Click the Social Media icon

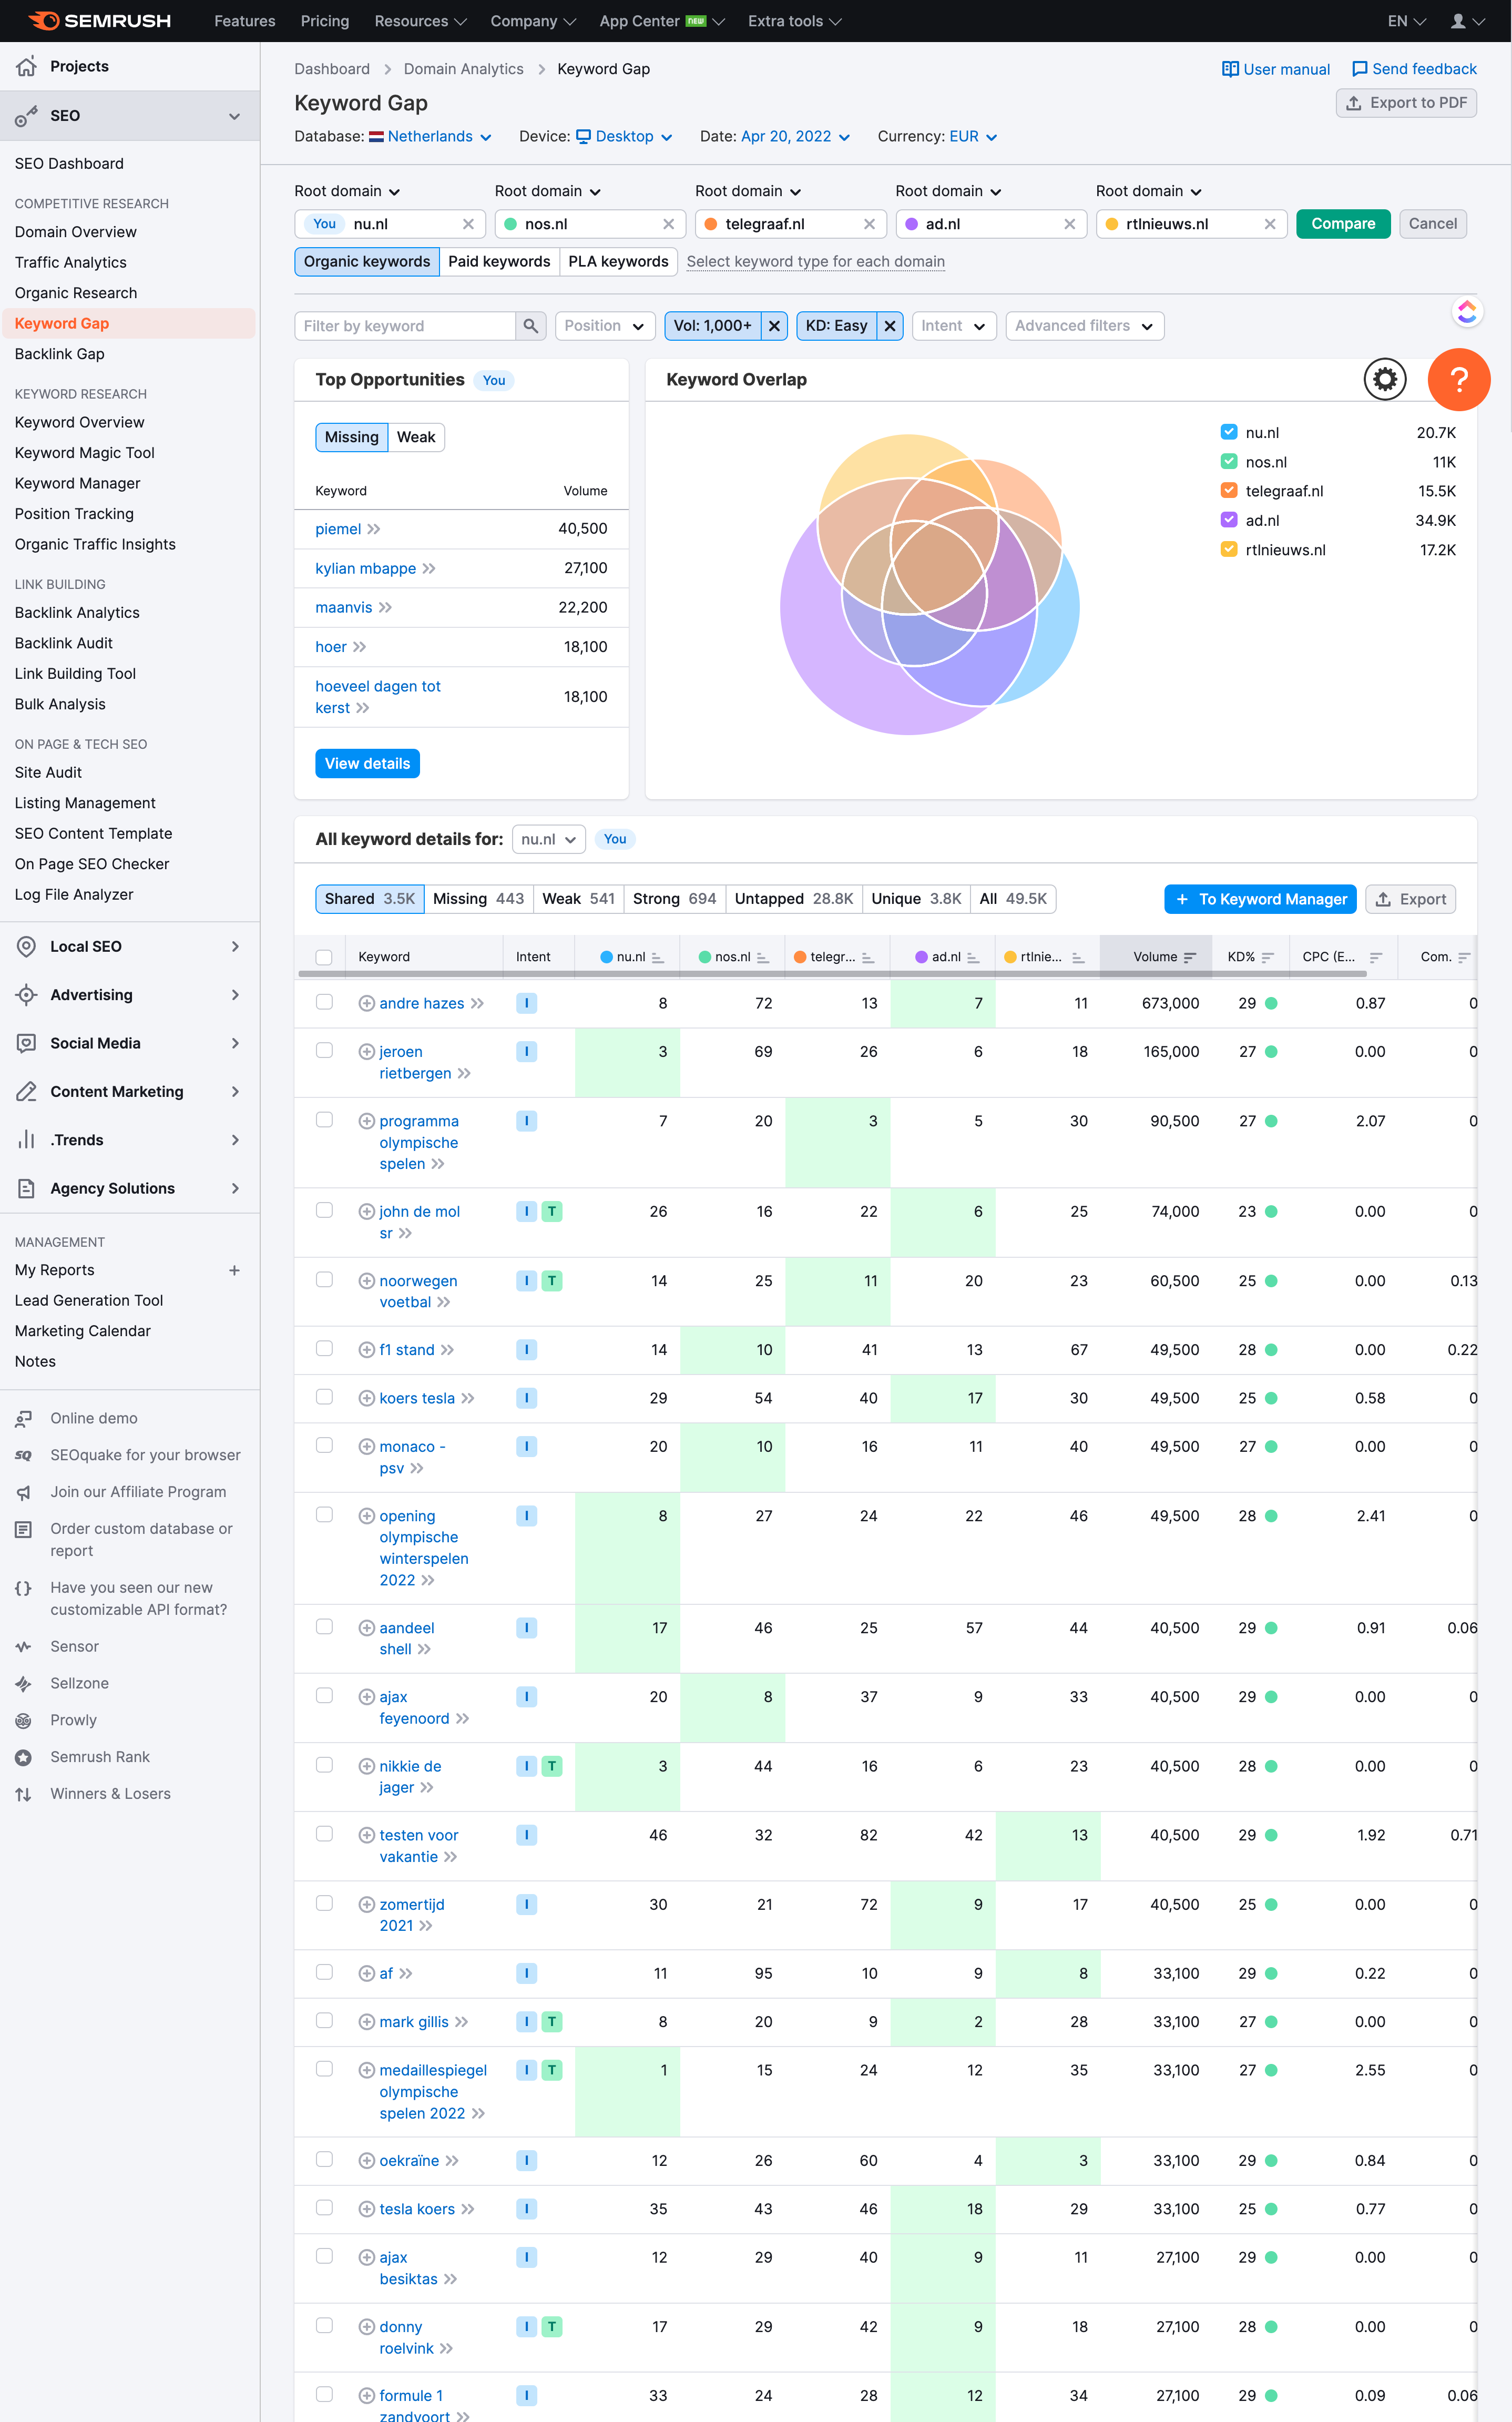point(27,1043)
